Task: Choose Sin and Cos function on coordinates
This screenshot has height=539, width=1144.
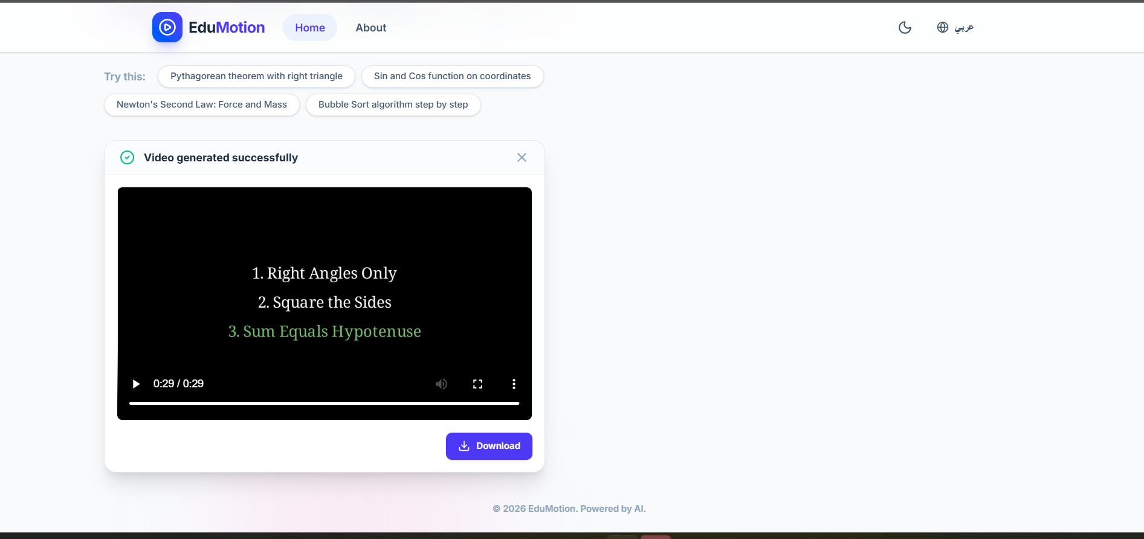Action: (452, 76)
